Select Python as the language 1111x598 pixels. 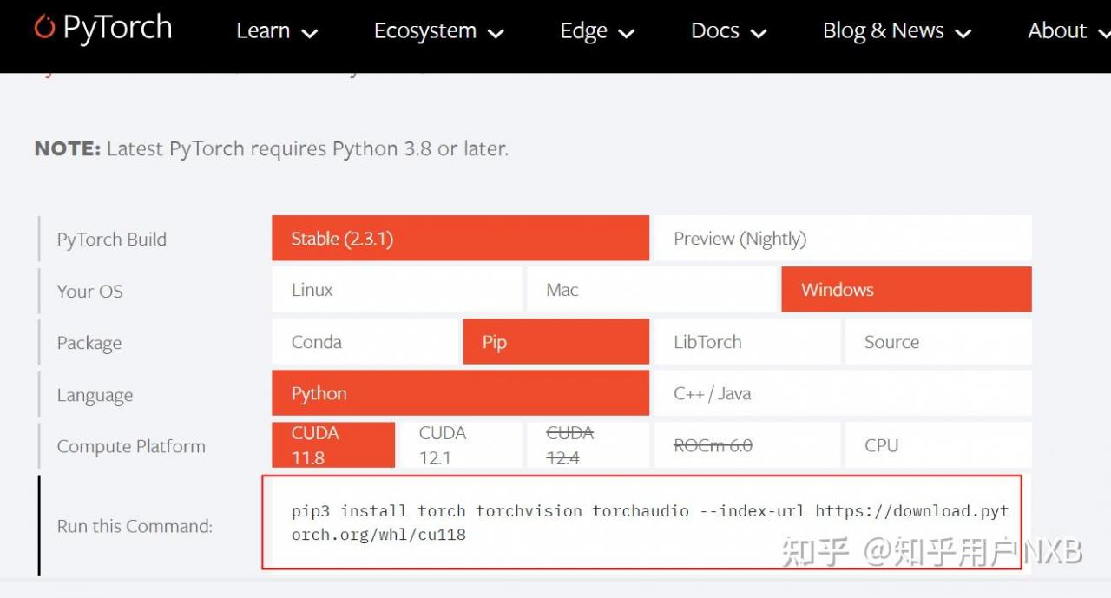(x=460, y=393)
